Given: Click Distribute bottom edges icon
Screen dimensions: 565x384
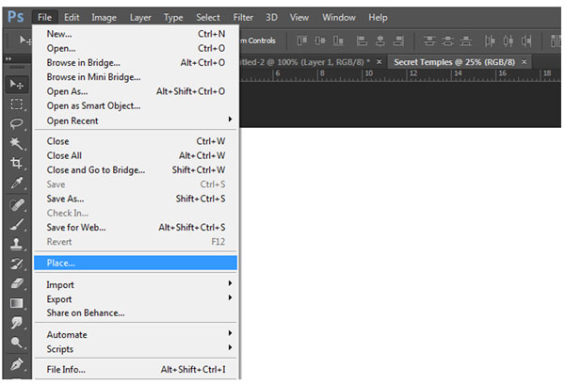Looking at the screenshot, I should click(x=465, y=40).
